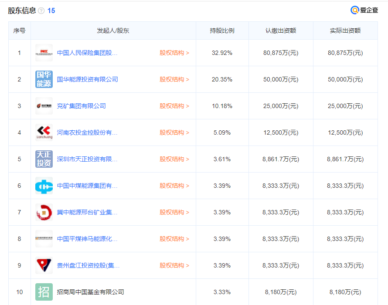This screenshot has height=305, width=388.
Task: Select the 5.09% shareholding cell
Action: (x=222, y=132)
